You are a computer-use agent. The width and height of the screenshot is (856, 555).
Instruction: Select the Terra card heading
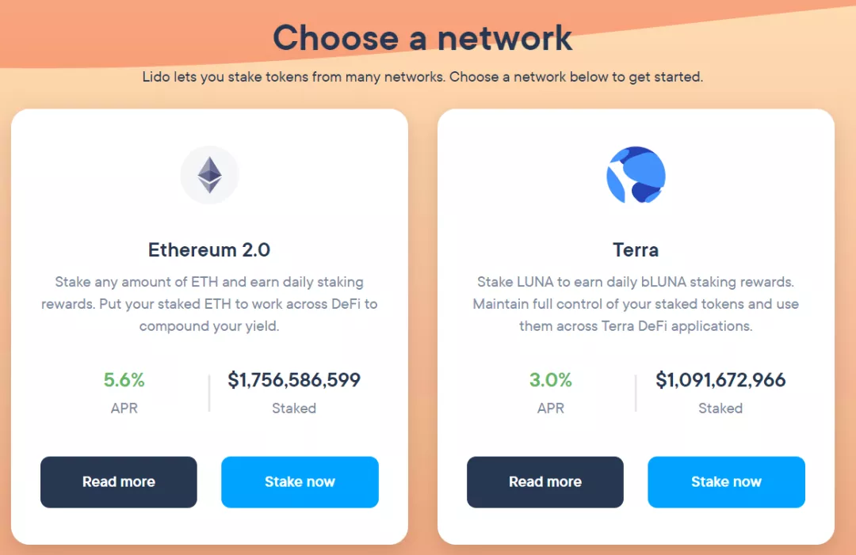tap(636, 249)
